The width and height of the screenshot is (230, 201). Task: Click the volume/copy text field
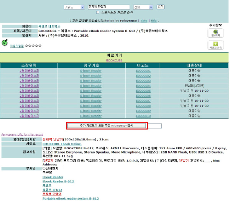(155, 126)
